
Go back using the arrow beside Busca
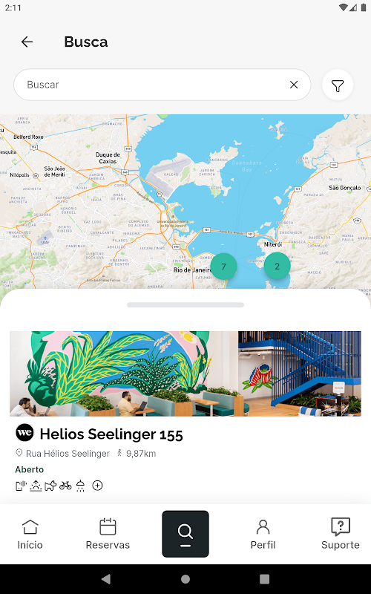pos(27,42)
